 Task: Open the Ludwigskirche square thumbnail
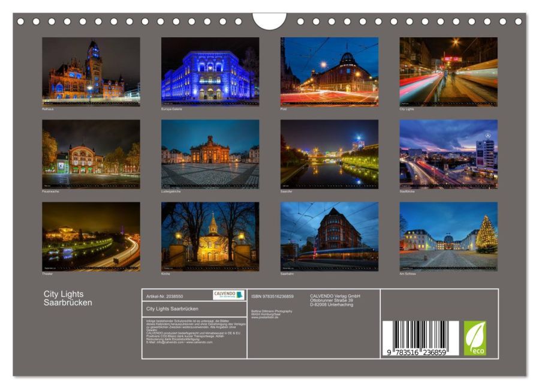click(210, 154)
